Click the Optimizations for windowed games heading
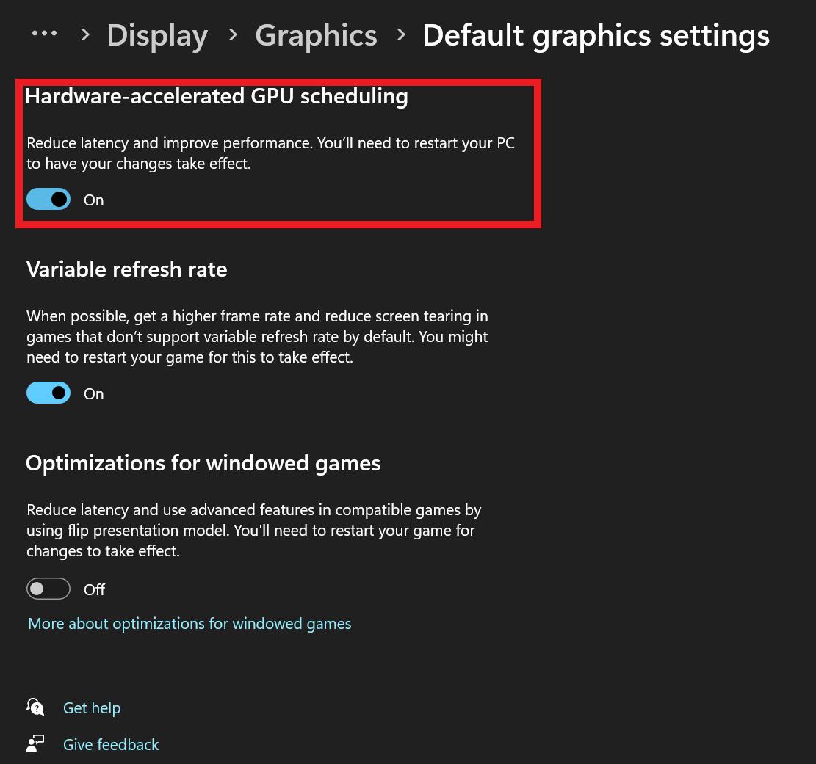 click(203, 463)
